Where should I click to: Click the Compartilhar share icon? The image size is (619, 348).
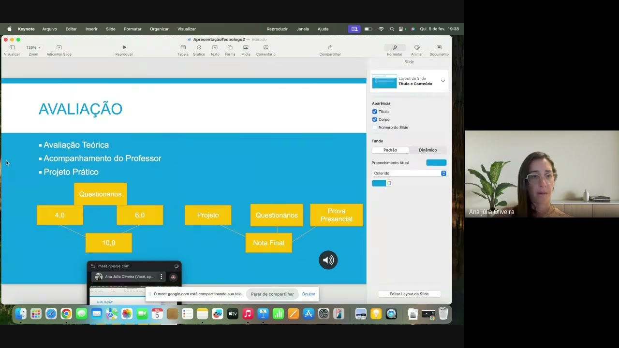(330, 47)
